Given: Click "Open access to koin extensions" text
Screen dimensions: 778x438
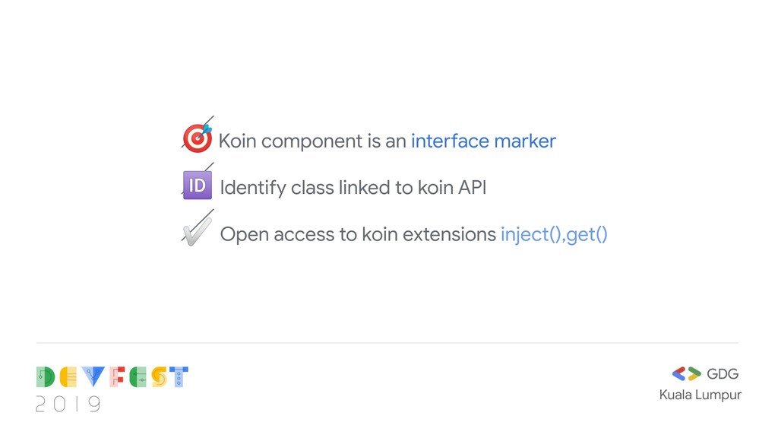Looking at the screenshot, I should [x=358, y=234].
